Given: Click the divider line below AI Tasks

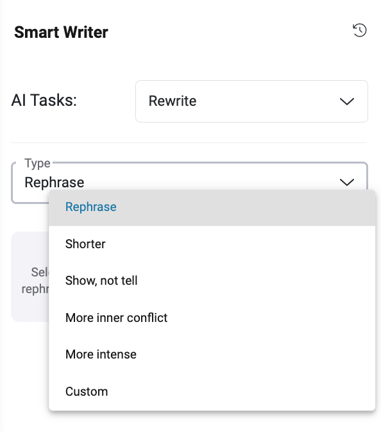Looking at the screenshot, I should click(x=189, y=142).
